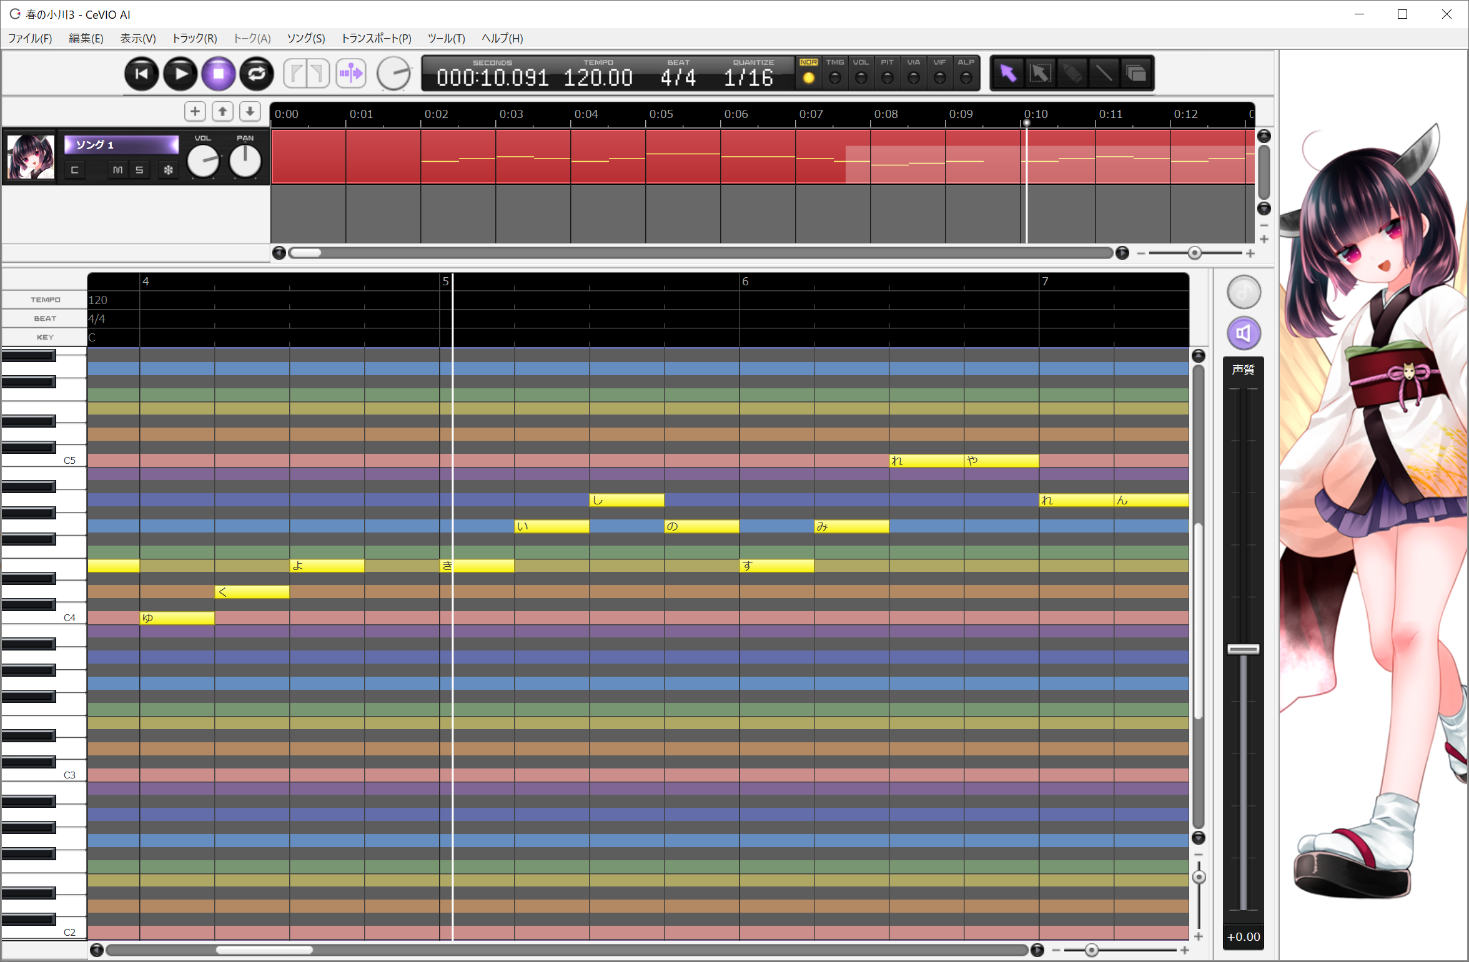Click the SECONDS time display
The height and width of the screenshot is (962, 1469).
click(x=492, y=78)
